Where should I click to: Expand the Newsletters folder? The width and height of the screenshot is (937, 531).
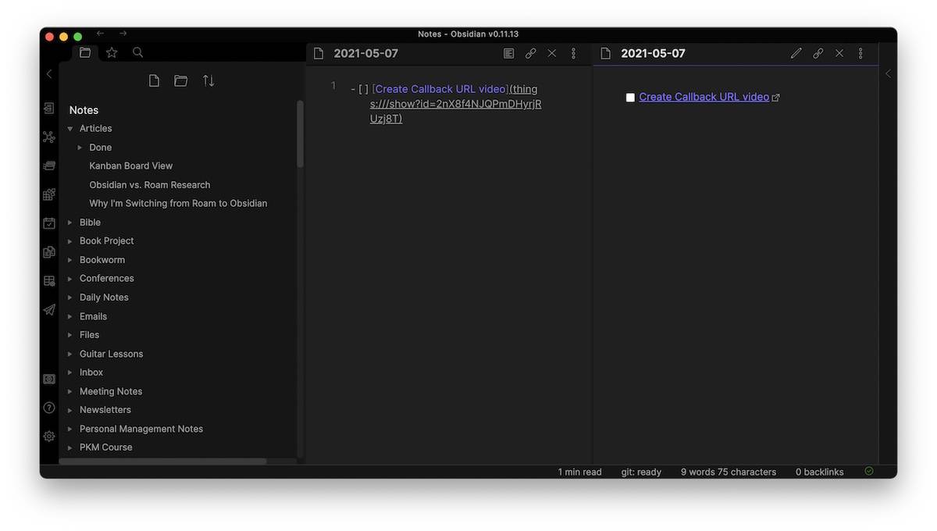(x=70, y=410)
